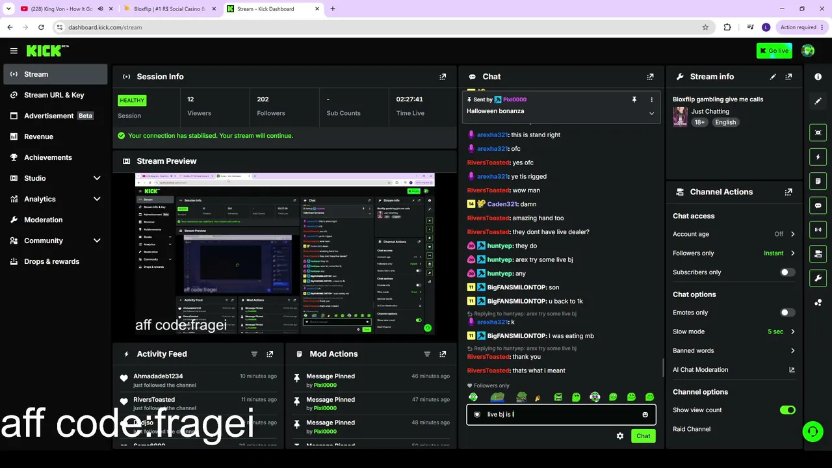Viewport: 832px width, 468px height.
Task: Open the hamburger menu beside the Kick logo
Action: pyautogui.click(x=14, y=51)
